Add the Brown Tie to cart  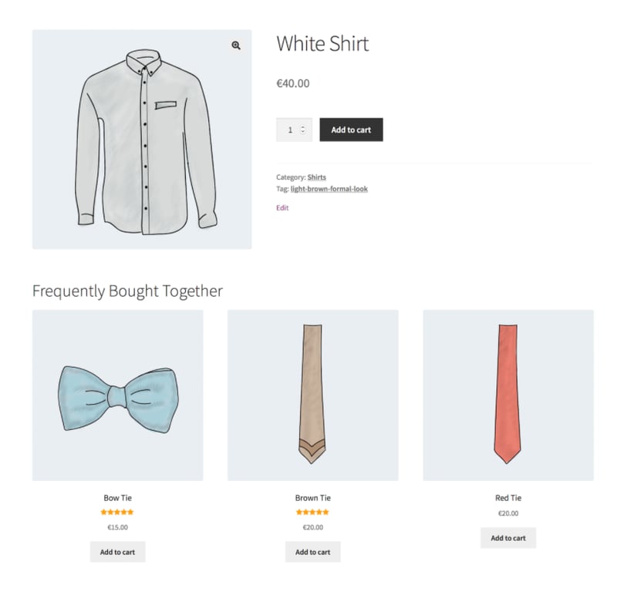312,552
